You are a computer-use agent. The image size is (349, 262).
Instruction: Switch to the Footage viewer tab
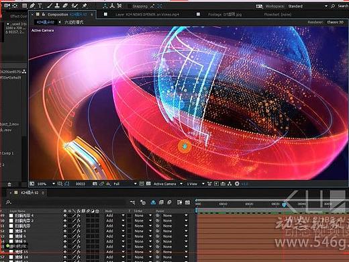pos(225,14)
